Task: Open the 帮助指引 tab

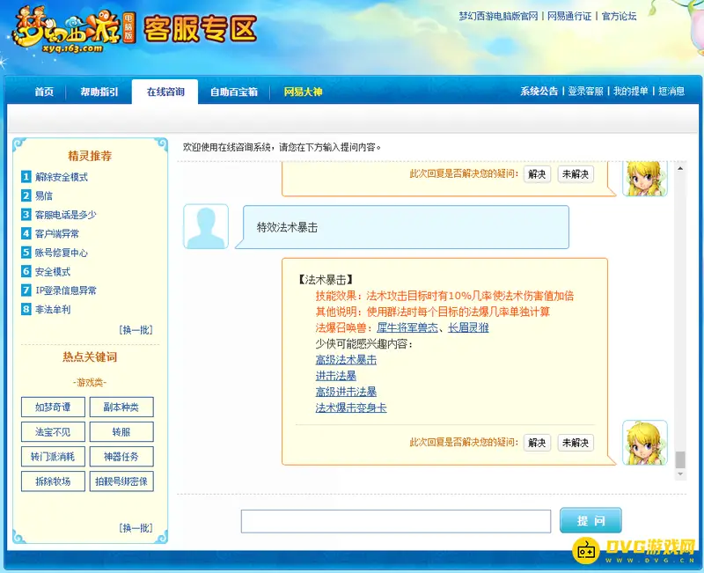Action: point(99,92)
